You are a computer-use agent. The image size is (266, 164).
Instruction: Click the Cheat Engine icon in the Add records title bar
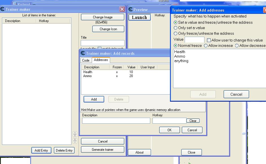(83, 53)
